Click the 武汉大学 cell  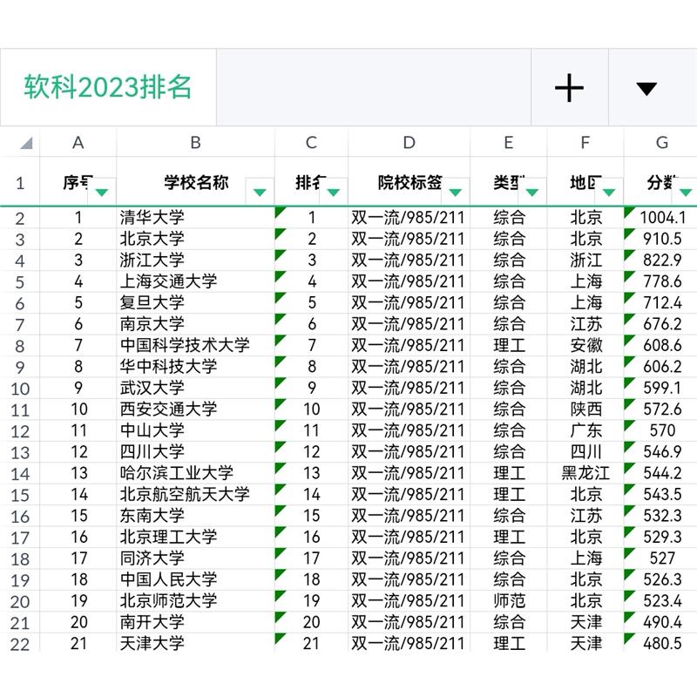click(195, 388)
